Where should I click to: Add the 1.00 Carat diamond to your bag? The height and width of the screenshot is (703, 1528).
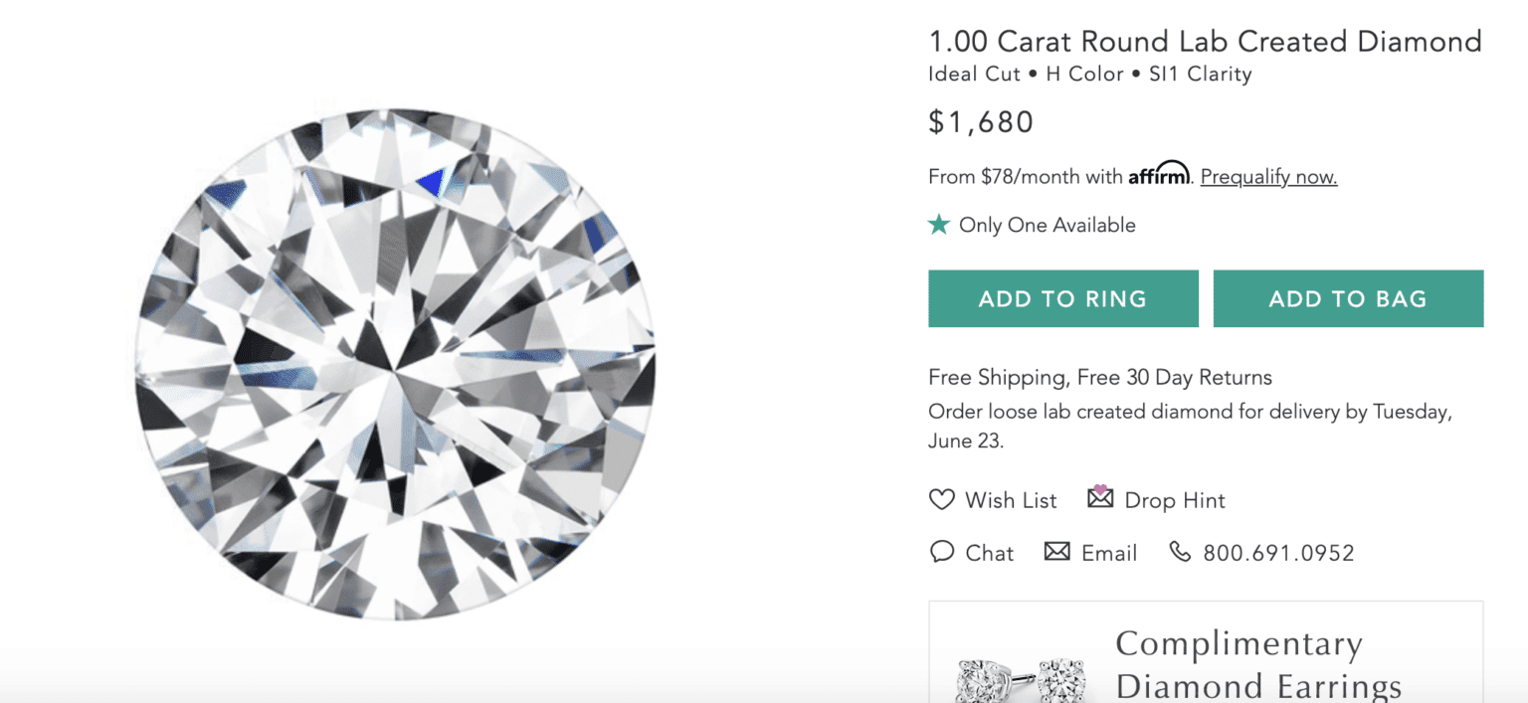pyautogui.click(x=1348, y=298)
